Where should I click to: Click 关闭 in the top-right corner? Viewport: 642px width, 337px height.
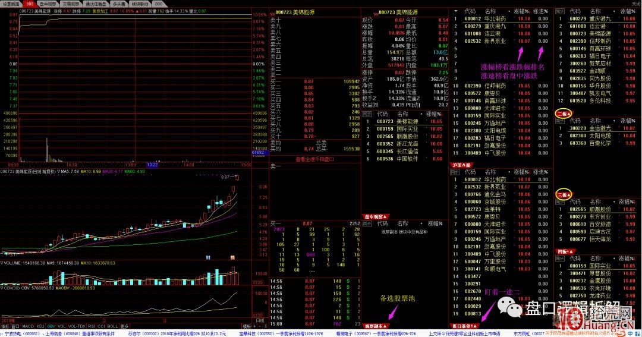click(635, 3)
